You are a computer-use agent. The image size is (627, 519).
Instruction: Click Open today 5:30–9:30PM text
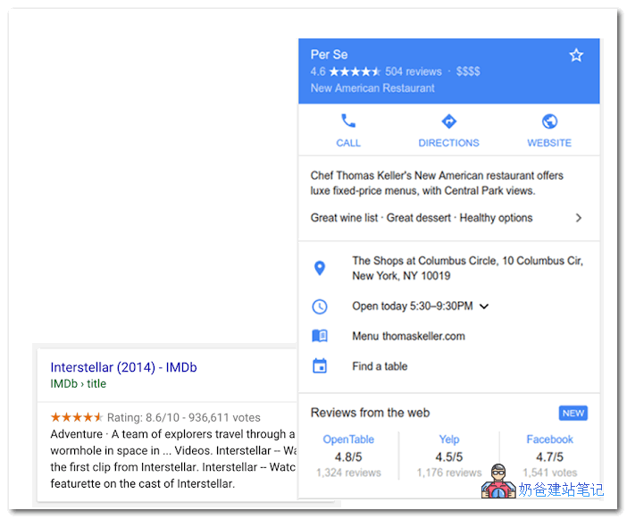[x=413, y=306]
